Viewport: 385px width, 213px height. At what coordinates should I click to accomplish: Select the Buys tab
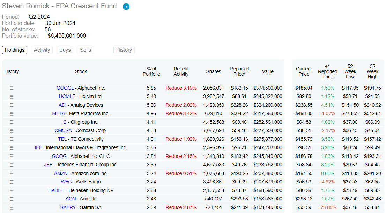pyautogui.click(x=65, y=50)
